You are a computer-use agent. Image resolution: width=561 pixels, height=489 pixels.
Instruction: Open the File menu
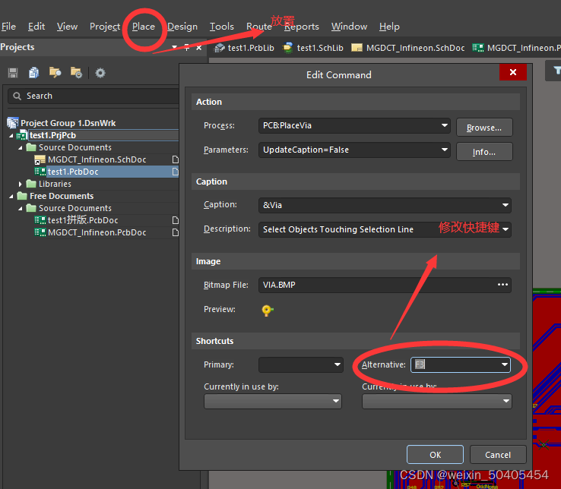[x=8, y=27]
